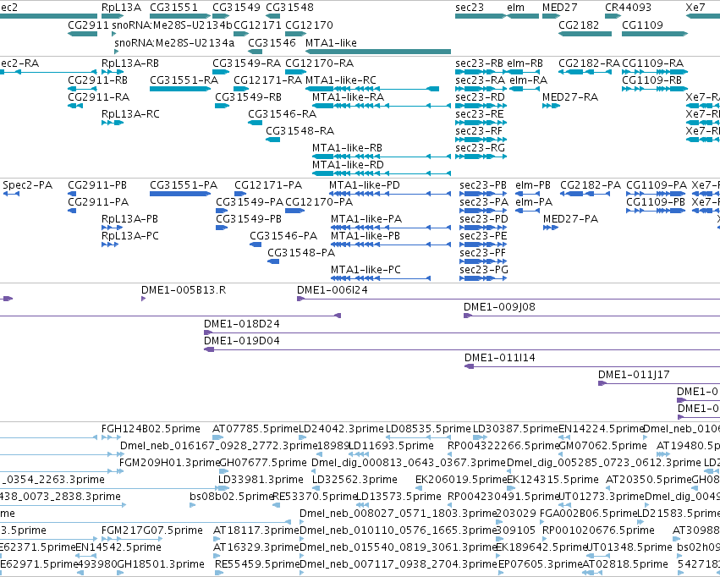Click the elm-RA transcript label

pyautogui.click(x=529, y=80)
